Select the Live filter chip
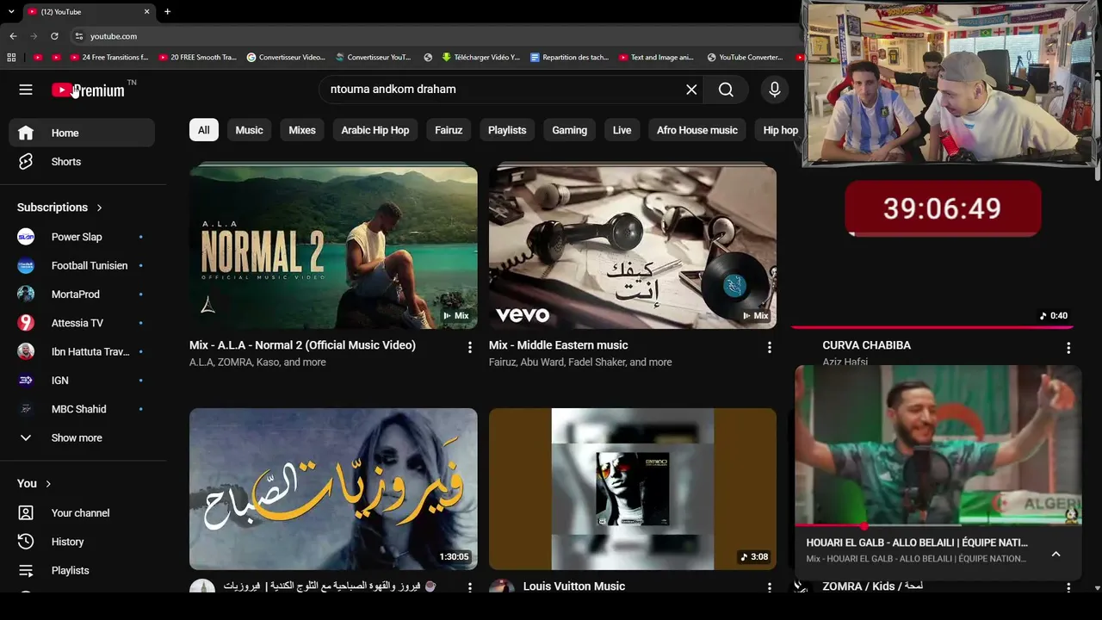1102x620 pixels. [x=622, y=130]
